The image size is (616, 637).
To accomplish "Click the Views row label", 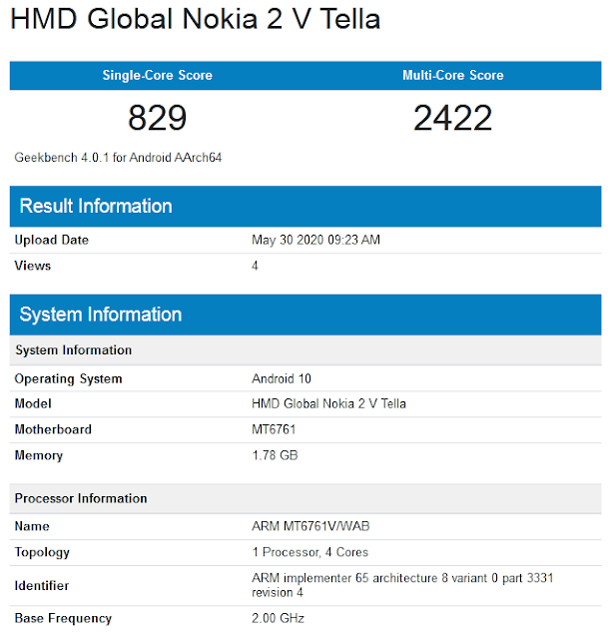I will [33, 266].
